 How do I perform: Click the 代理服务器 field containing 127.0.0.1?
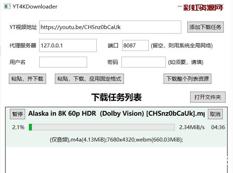point(68,45)
